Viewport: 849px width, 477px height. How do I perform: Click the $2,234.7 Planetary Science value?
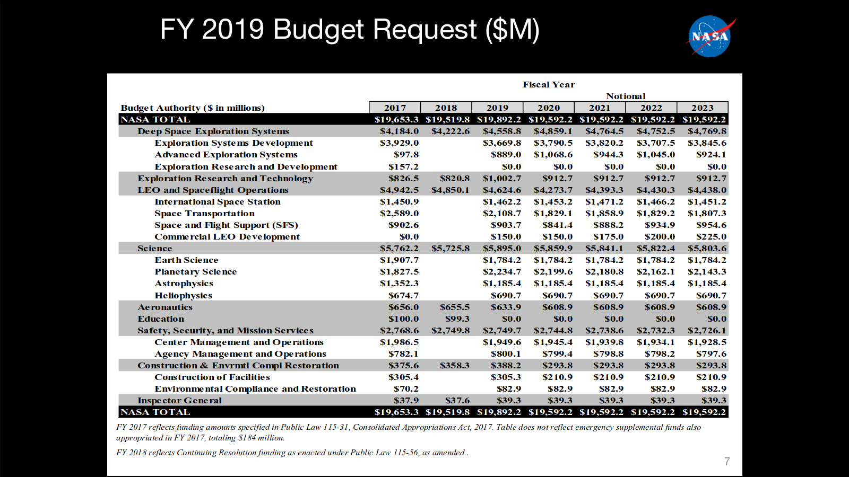tap(501, 271)
